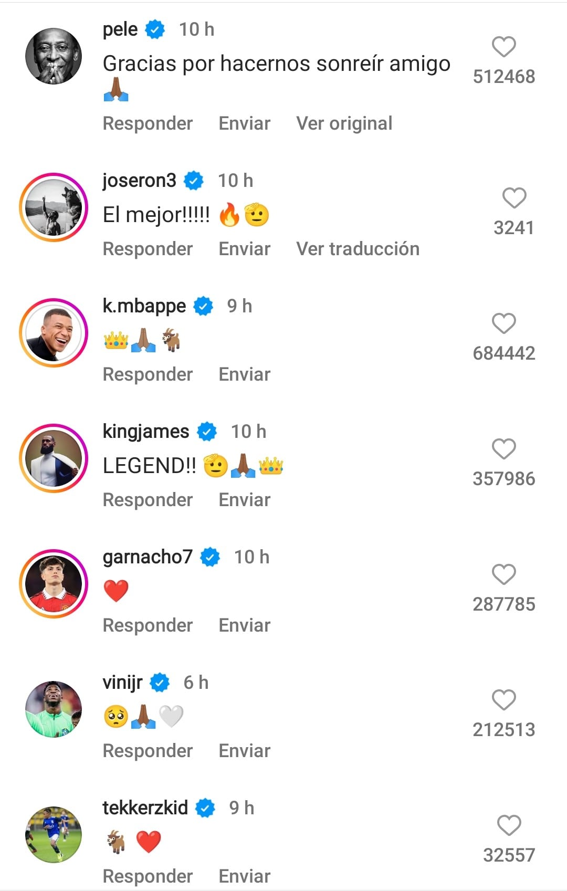Tap Enviar under garnacho7's comment
This screenshot has width=567, height=891.
click(x=244, y=625)
